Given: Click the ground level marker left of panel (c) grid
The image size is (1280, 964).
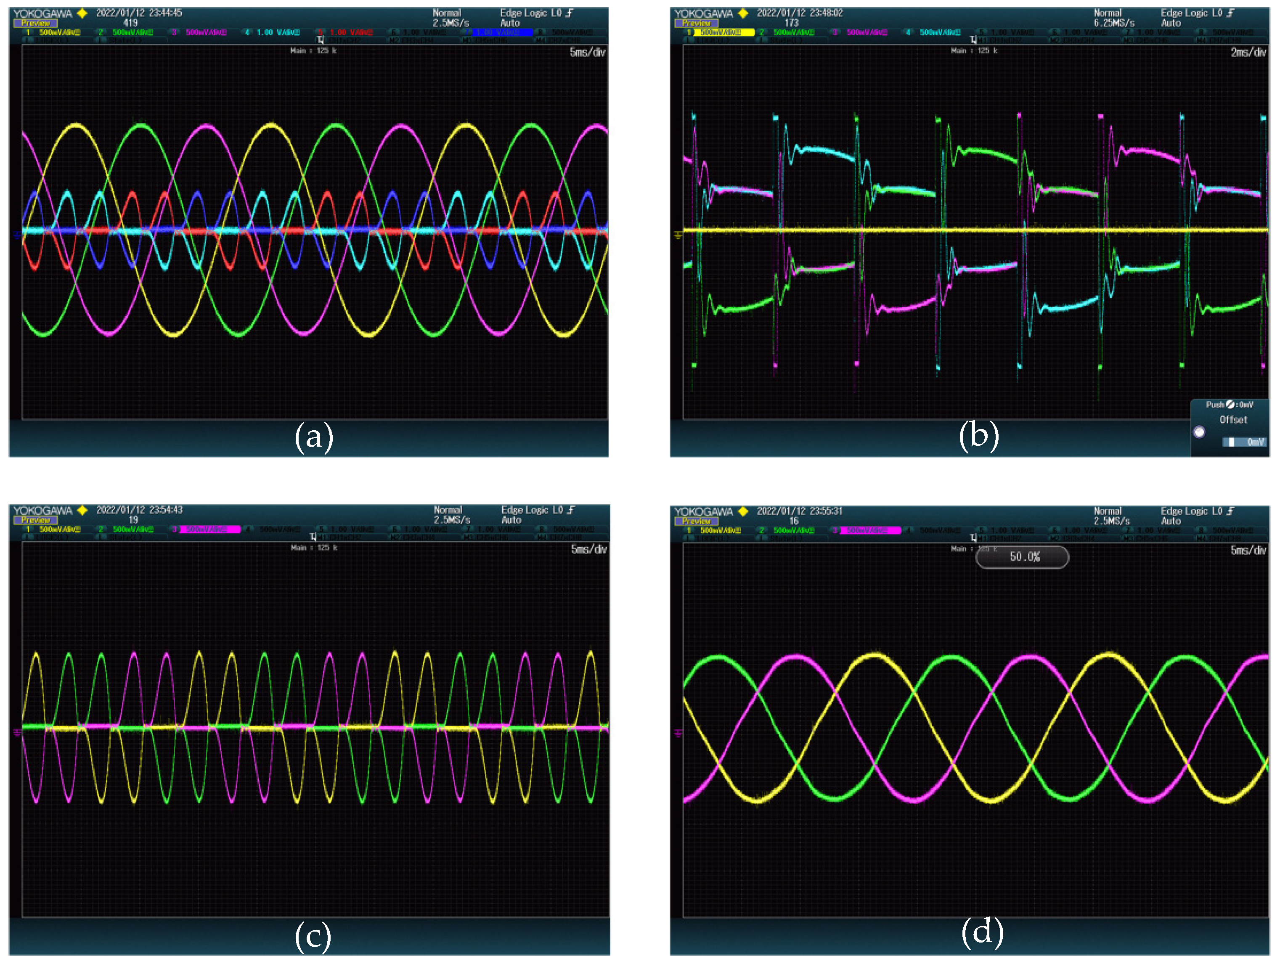Looking at the screenshot, I should point(17,733).
